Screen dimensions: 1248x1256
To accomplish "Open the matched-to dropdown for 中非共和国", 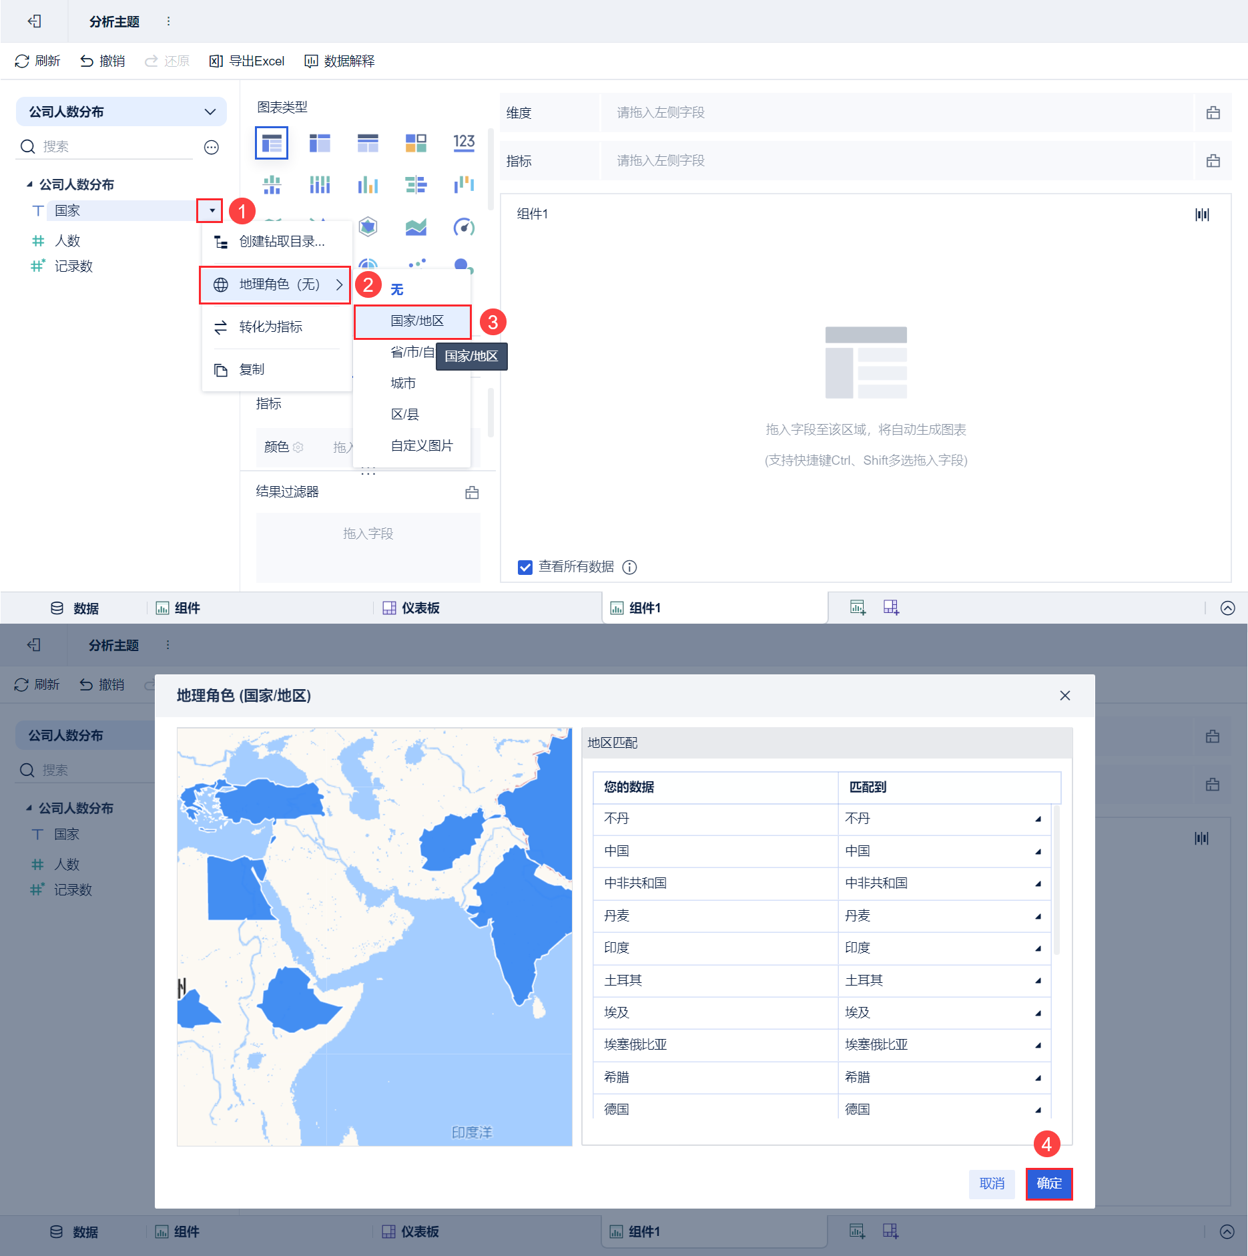I will tap(1038, 883).
